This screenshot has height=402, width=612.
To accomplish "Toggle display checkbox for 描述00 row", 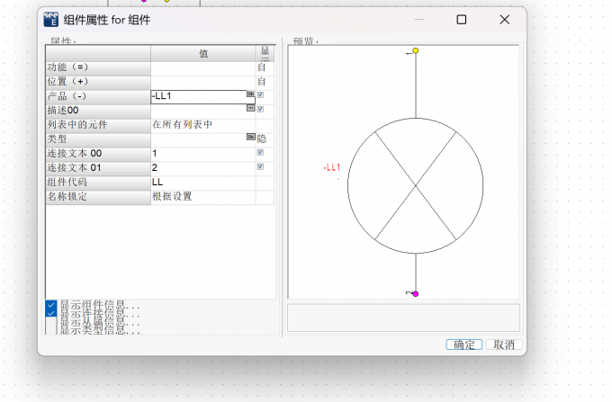I will pyautogui.click(x=260, y=109).
